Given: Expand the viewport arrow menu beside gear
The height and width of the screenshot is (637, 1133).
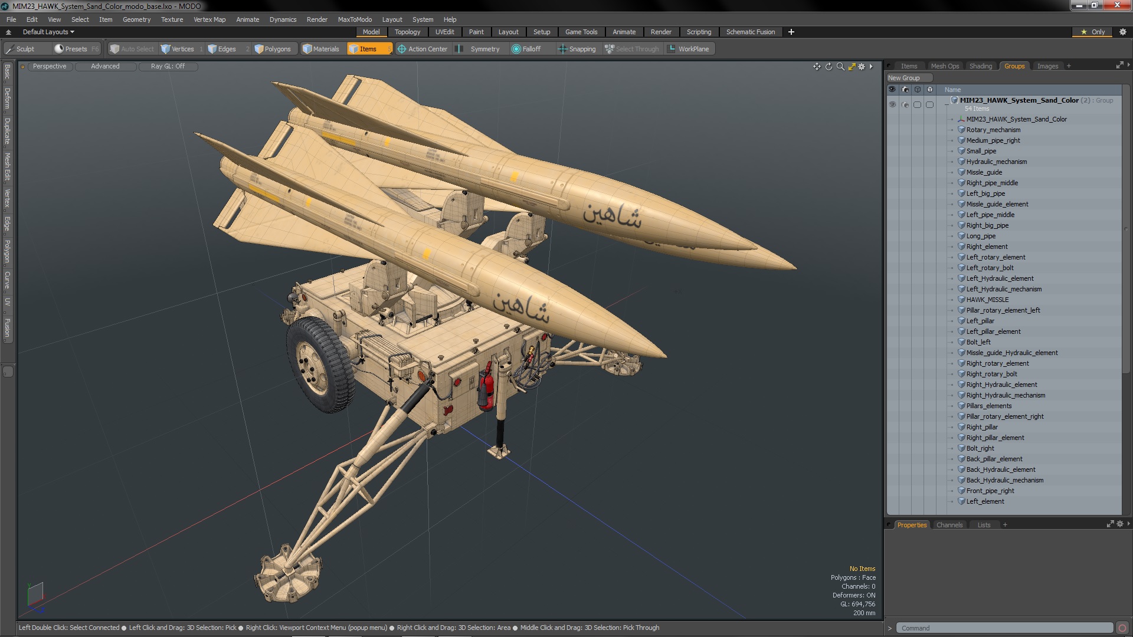Looking at the screenshot, I should pyautogui.click(x=871, y=67).
